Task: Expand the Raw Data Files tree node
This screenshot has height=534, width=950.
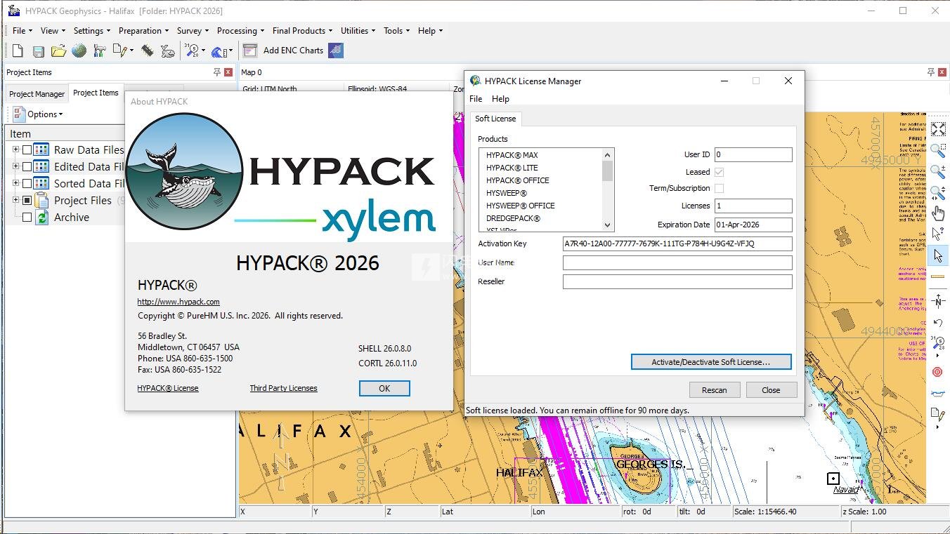Action: [15, 149]
